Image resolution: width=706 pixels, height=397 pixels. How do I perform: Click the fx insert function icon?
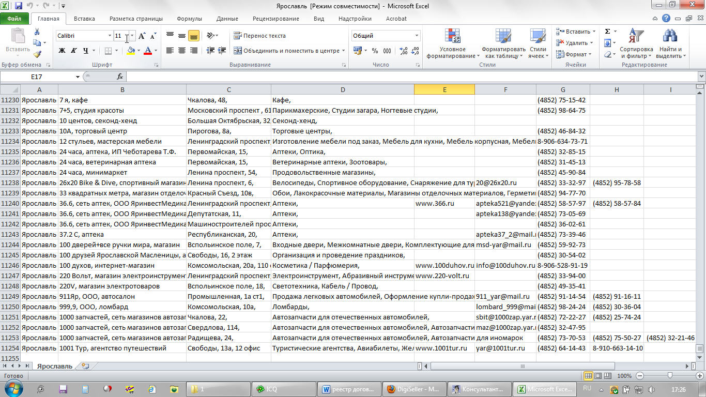(120, 77)
